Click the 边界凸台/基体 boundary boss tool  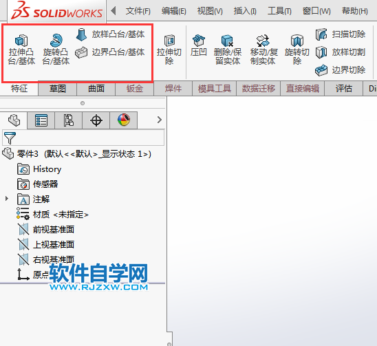click(x=110, y=52)
